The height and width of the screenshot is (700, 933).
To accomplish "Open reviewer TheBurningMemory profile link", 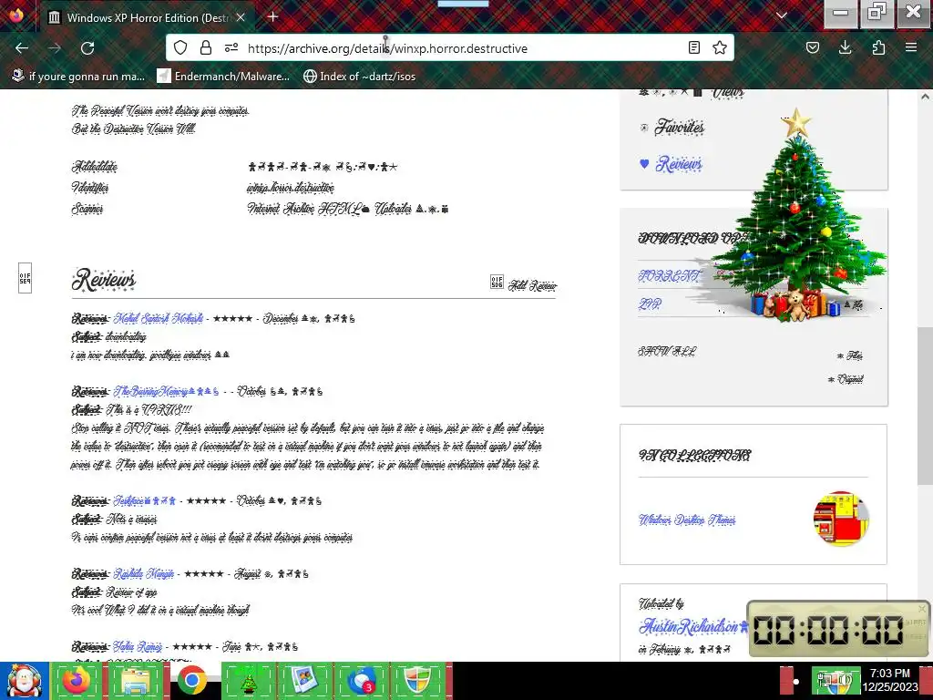I will [166, 391].
